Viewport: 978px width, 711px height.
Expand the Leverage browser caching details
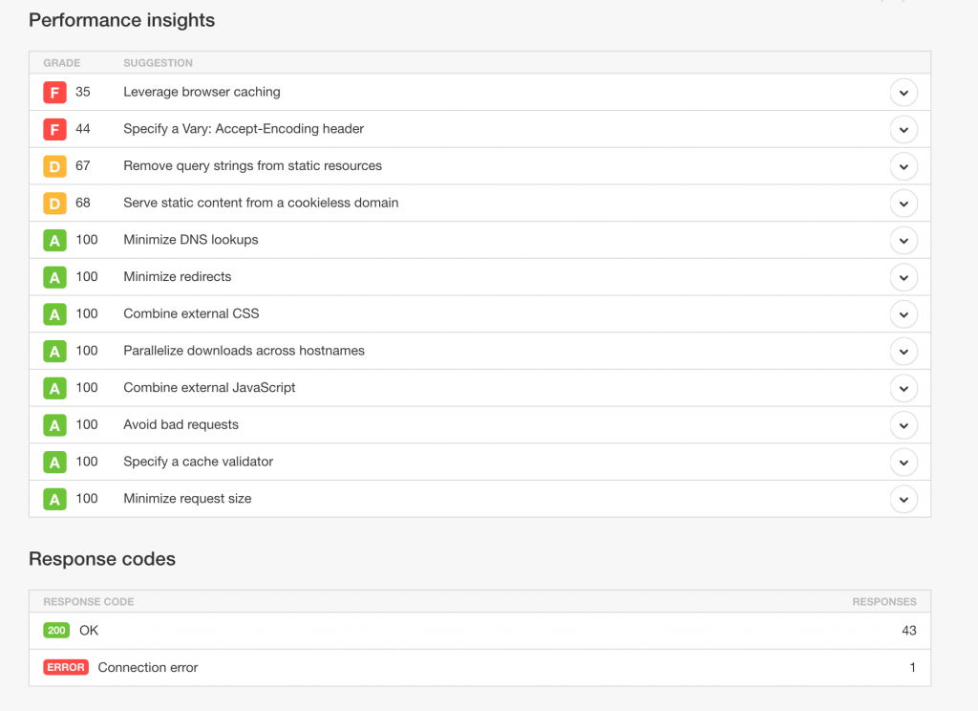(x=904, y=93)
